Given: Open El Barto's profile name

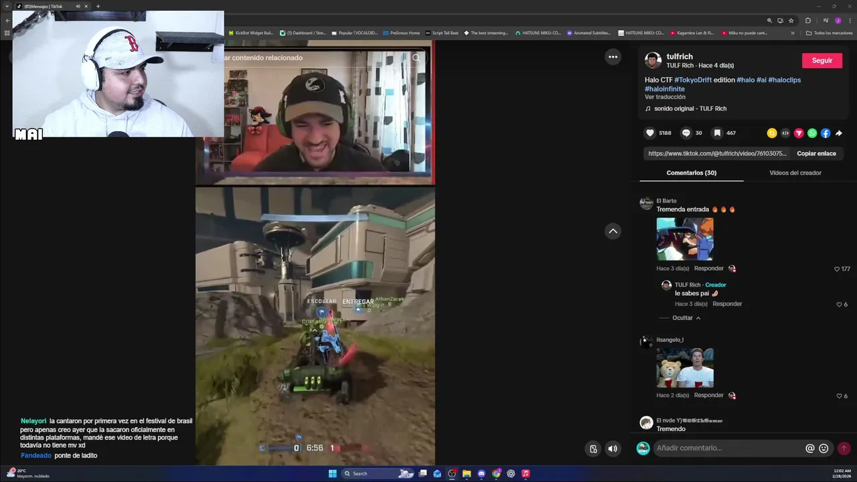Looking at the screenshot, I should (666, 201).
